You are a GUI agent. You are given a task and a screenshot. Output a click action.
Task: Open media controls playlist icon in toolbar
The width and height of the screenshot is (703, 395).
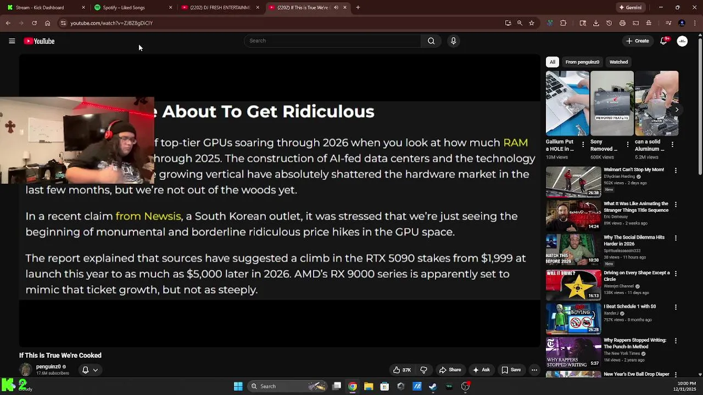(x=668, y=23)
